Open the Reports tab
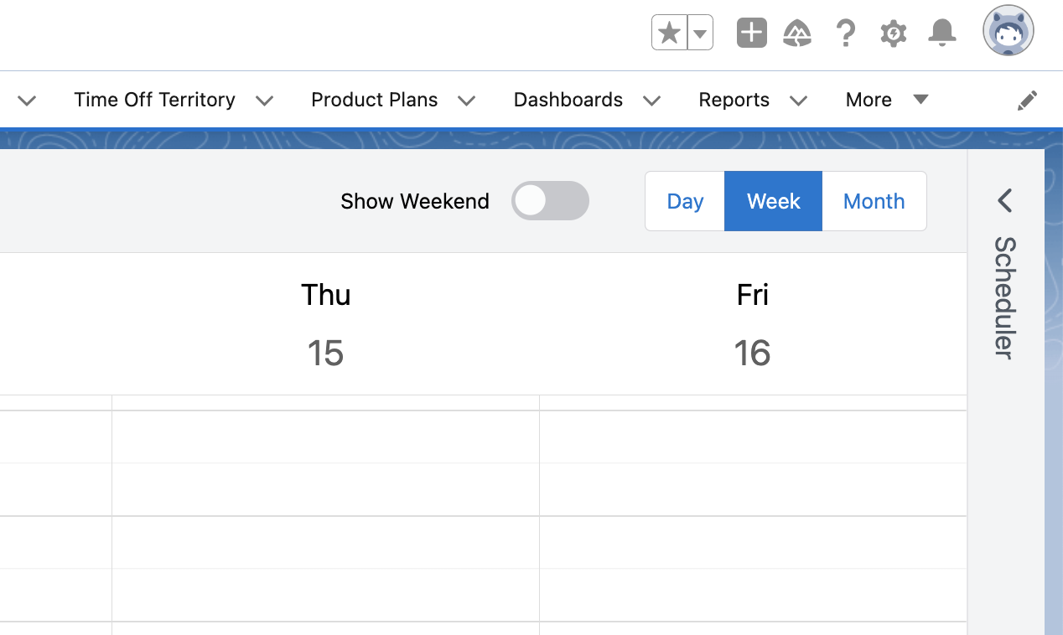1063x635 pixels. [734, 100]
